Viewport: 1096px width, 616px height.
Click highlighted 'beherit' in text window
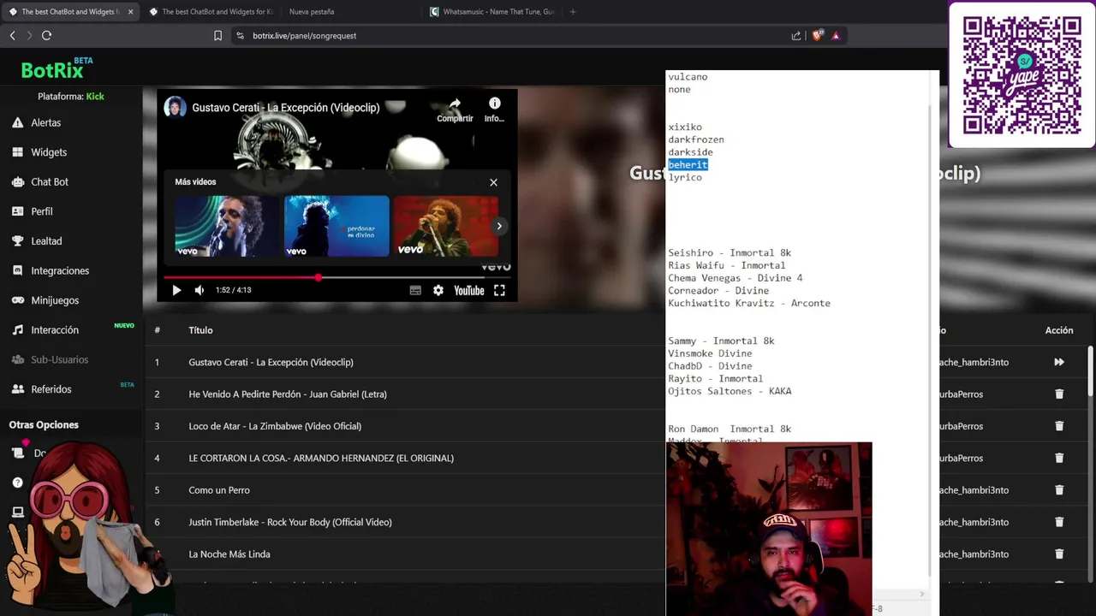688,164
